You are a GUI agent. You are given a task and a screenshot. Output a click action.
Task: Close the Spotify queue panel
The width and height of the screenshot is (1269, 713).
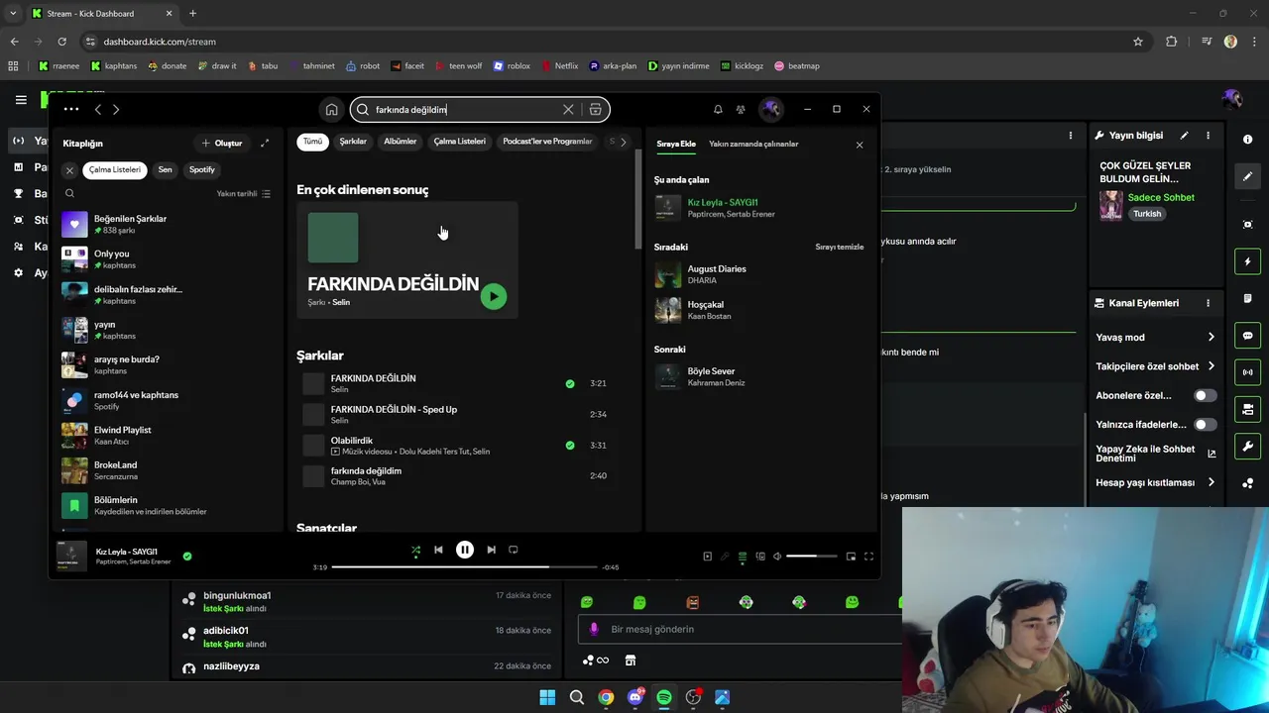[x=860, y=145]
